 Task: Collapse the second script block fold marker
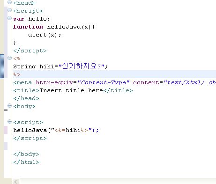[x=9, y=122]
